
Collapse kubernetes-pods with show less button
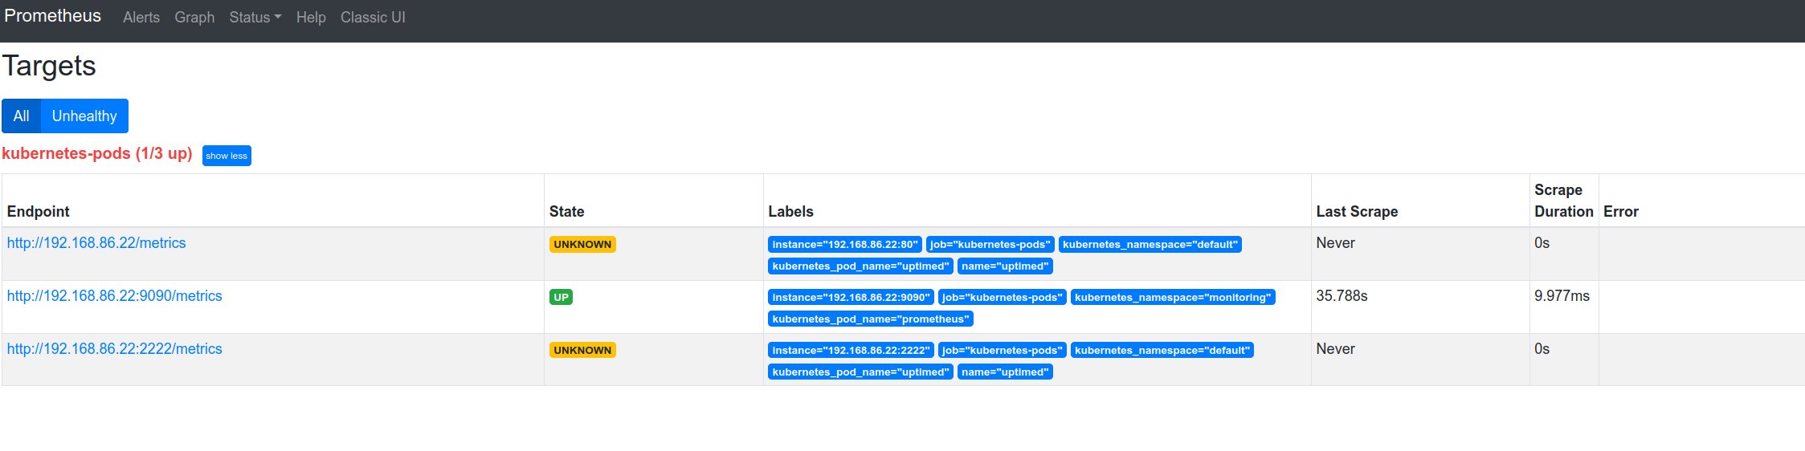pyautogui.click(x=227, y=156)
